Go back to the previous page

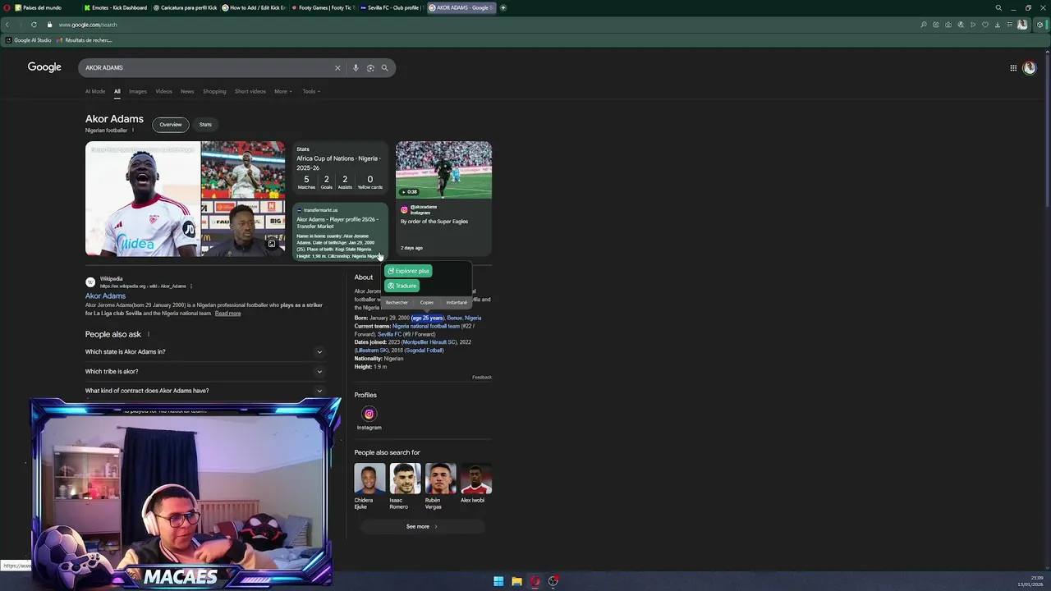tap(7, 25)
